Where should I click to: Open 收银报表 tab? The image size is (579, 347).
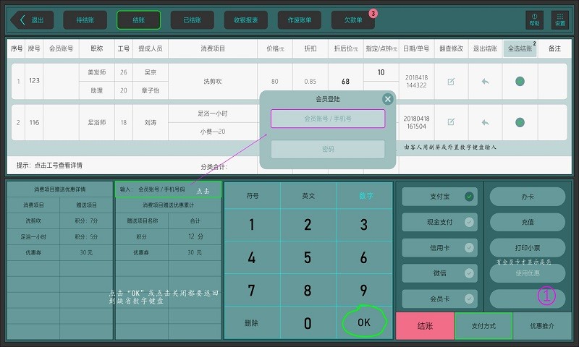point(245,20)
